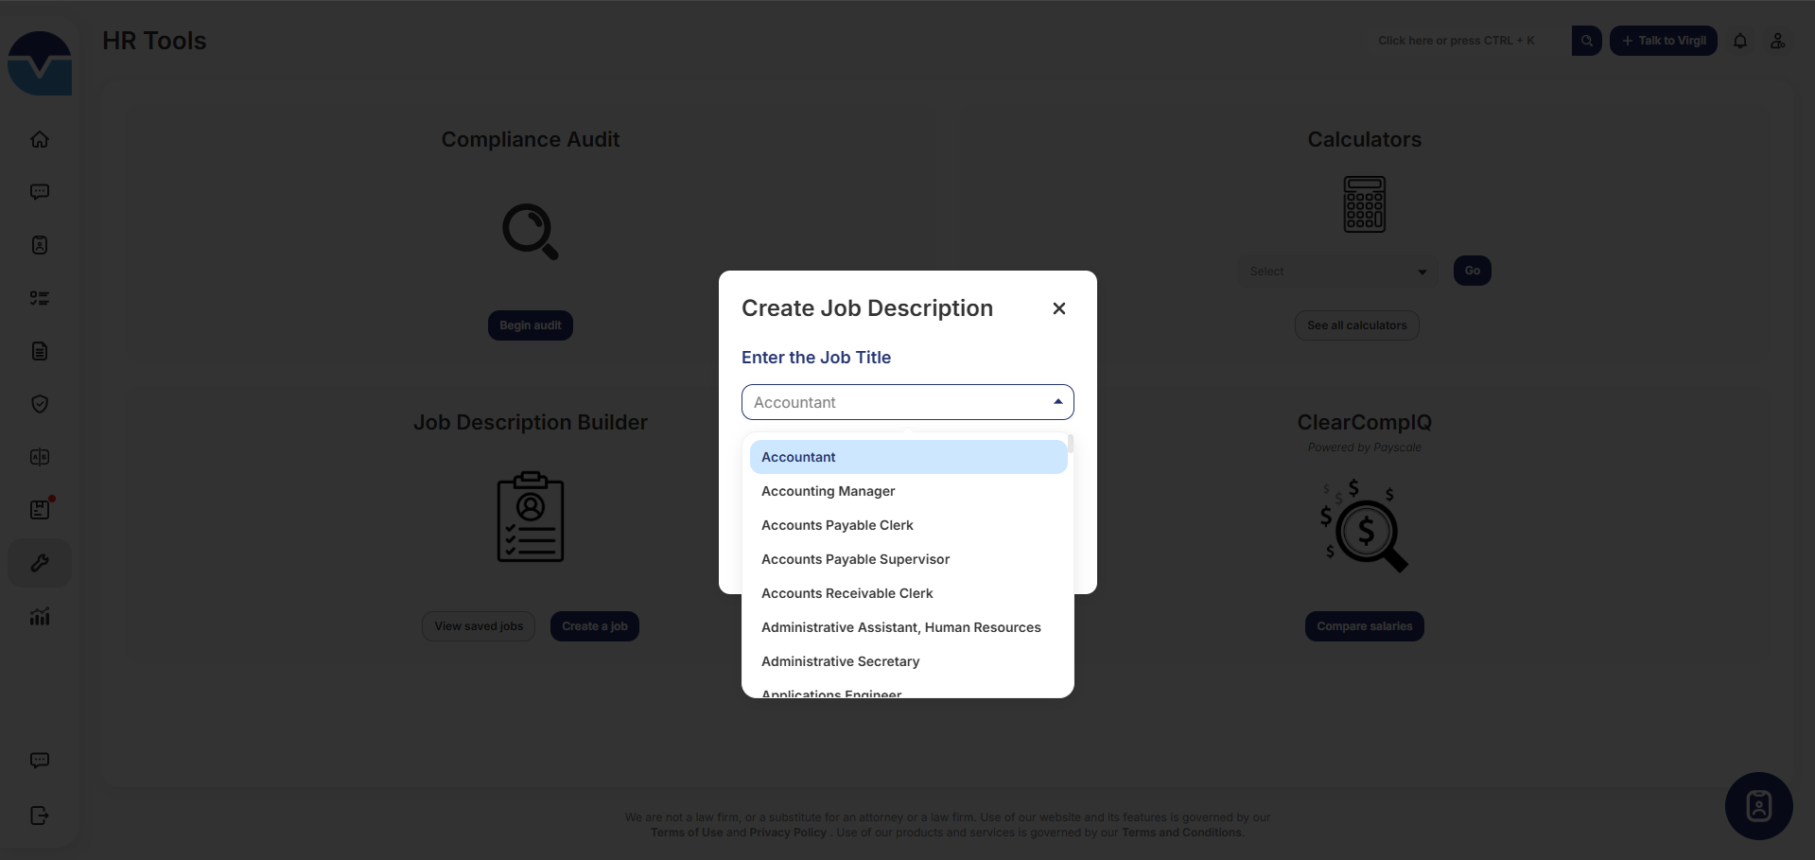Image resolution: width=1815 pixels, height=860 pixels.
Task: Choose Accountant from the job title list
Action: tap(908, 457)
